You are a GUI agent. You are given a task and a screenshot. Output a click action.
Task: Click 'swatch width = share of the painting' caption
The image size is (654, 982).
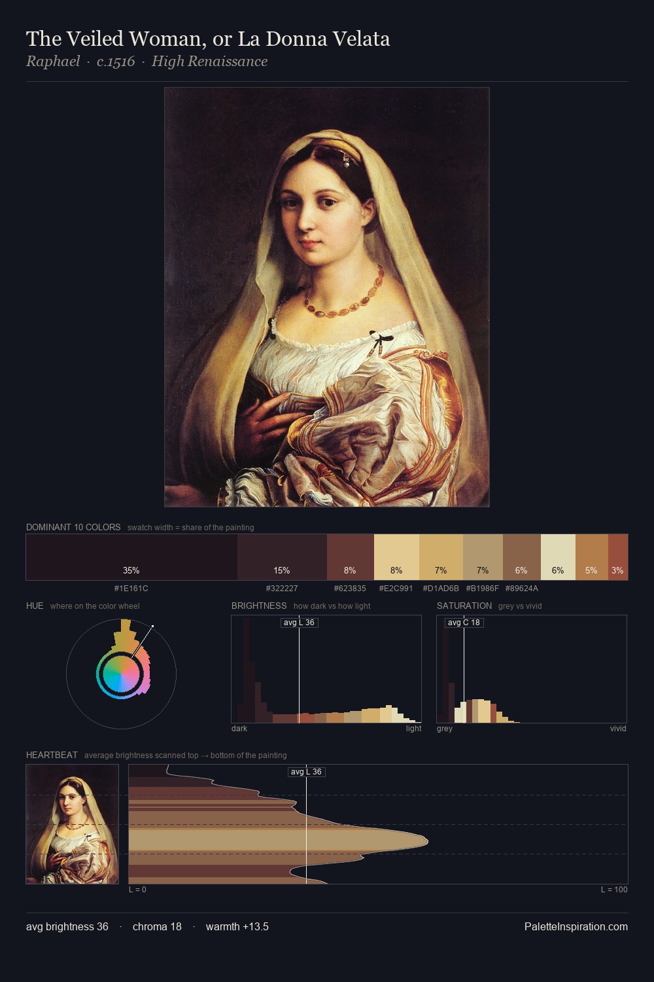(191, 528)
